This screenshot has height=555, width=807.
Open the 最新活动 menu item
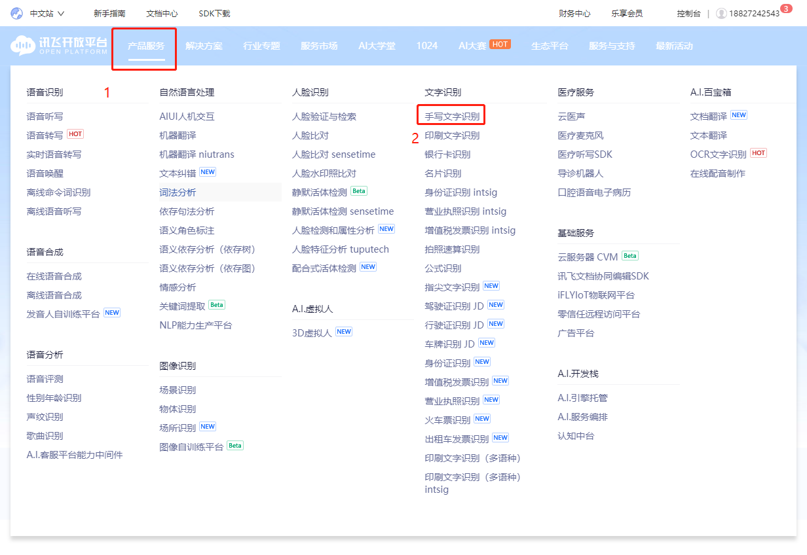point(673,46)
